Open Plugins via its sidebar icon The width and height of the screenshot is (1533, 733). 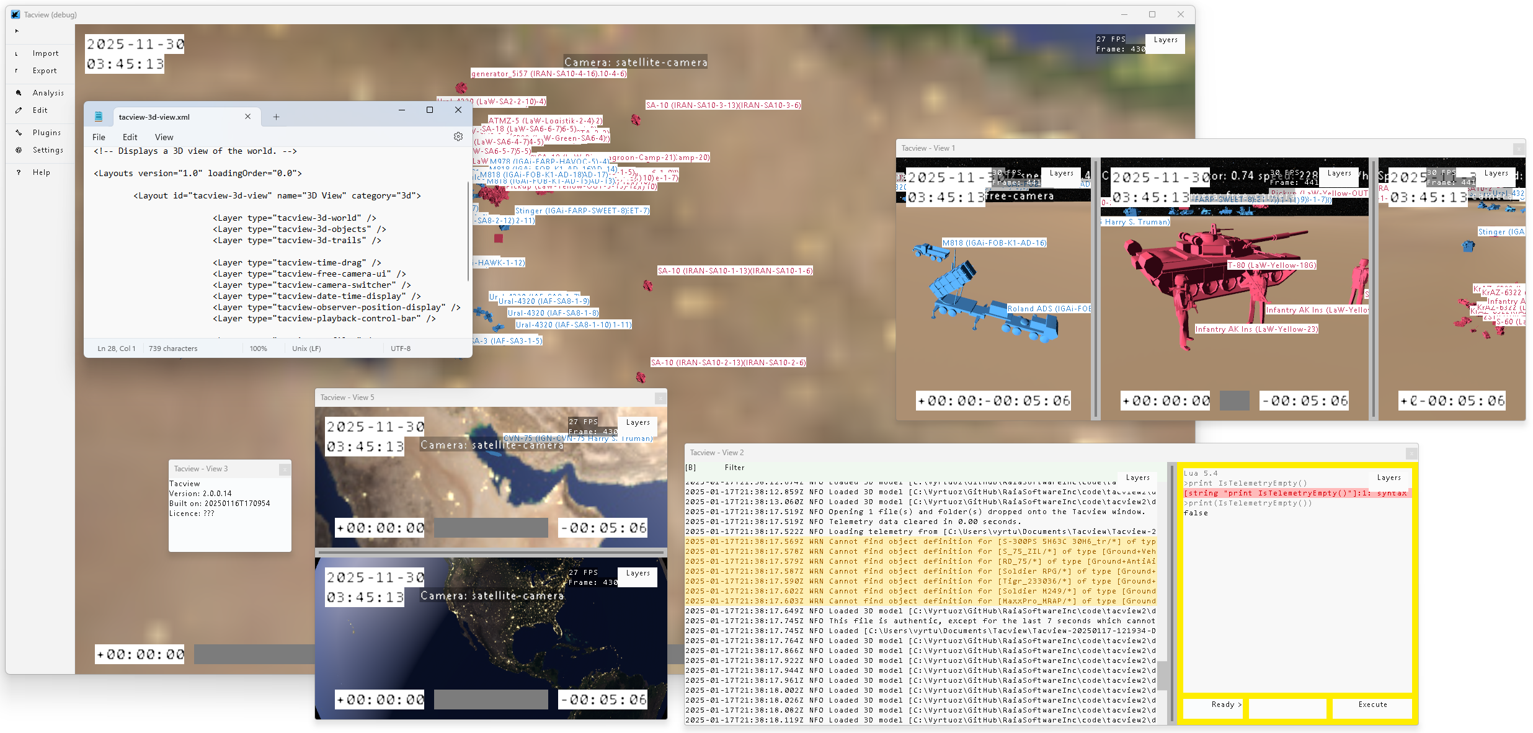(x=19, y=133)
